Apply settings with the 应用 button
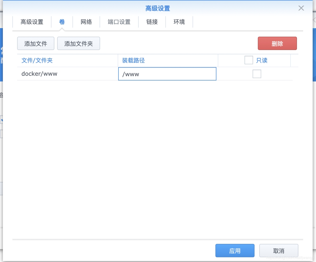 tap(235, 251)
